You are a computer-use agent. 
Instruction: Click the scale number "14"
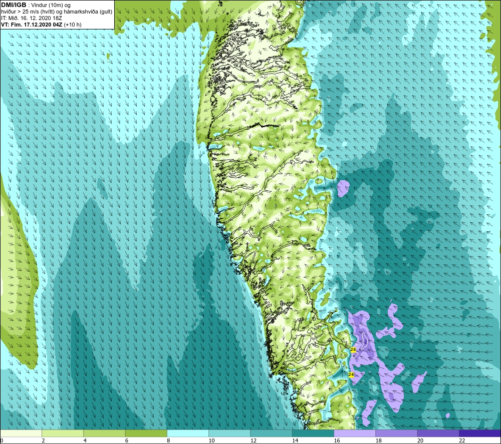(295, 441)
